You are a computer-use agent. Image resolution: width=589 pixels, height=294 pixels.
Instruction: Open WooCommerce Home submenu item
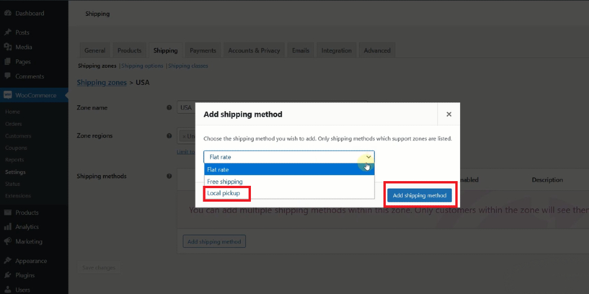12,112
